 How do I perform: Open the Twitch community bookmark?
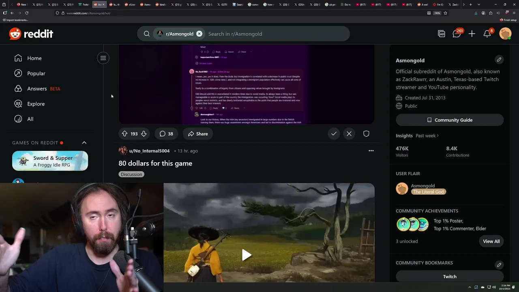click(x=450, y=277)
